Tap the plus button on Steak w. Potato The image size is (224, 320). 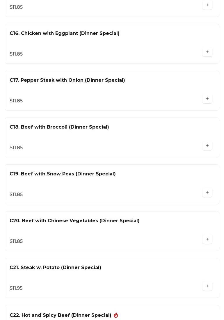pos(207,286)
